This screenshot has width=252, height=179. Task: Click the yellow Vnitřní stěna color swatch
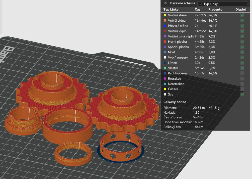click(x=165, y=15)
